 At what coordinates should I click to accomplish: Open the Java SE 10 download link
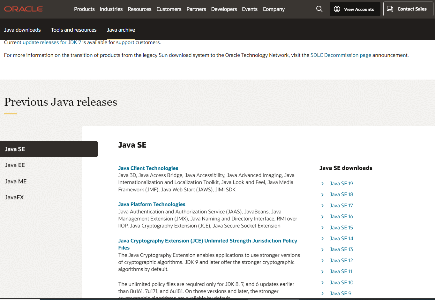pos(341,282)
